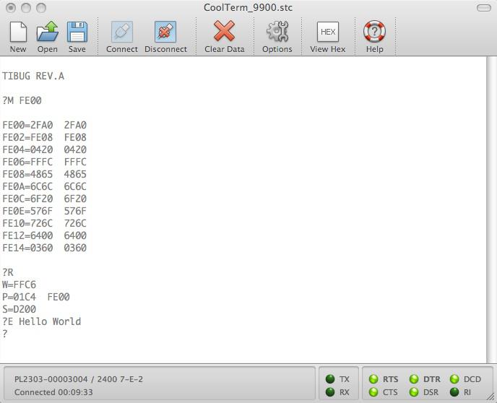Save the current session
Viewport: 497px width, 403px height.
77,32
